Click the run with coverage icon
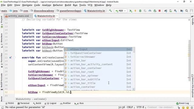Image resolution: width=194 pixels, height=109 pixels. point(145,11)
